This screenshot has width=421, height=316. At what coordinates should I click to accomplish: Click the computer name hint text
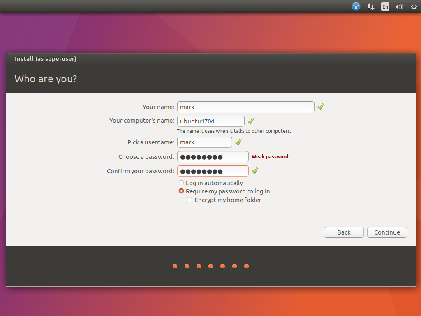point(234,131)
